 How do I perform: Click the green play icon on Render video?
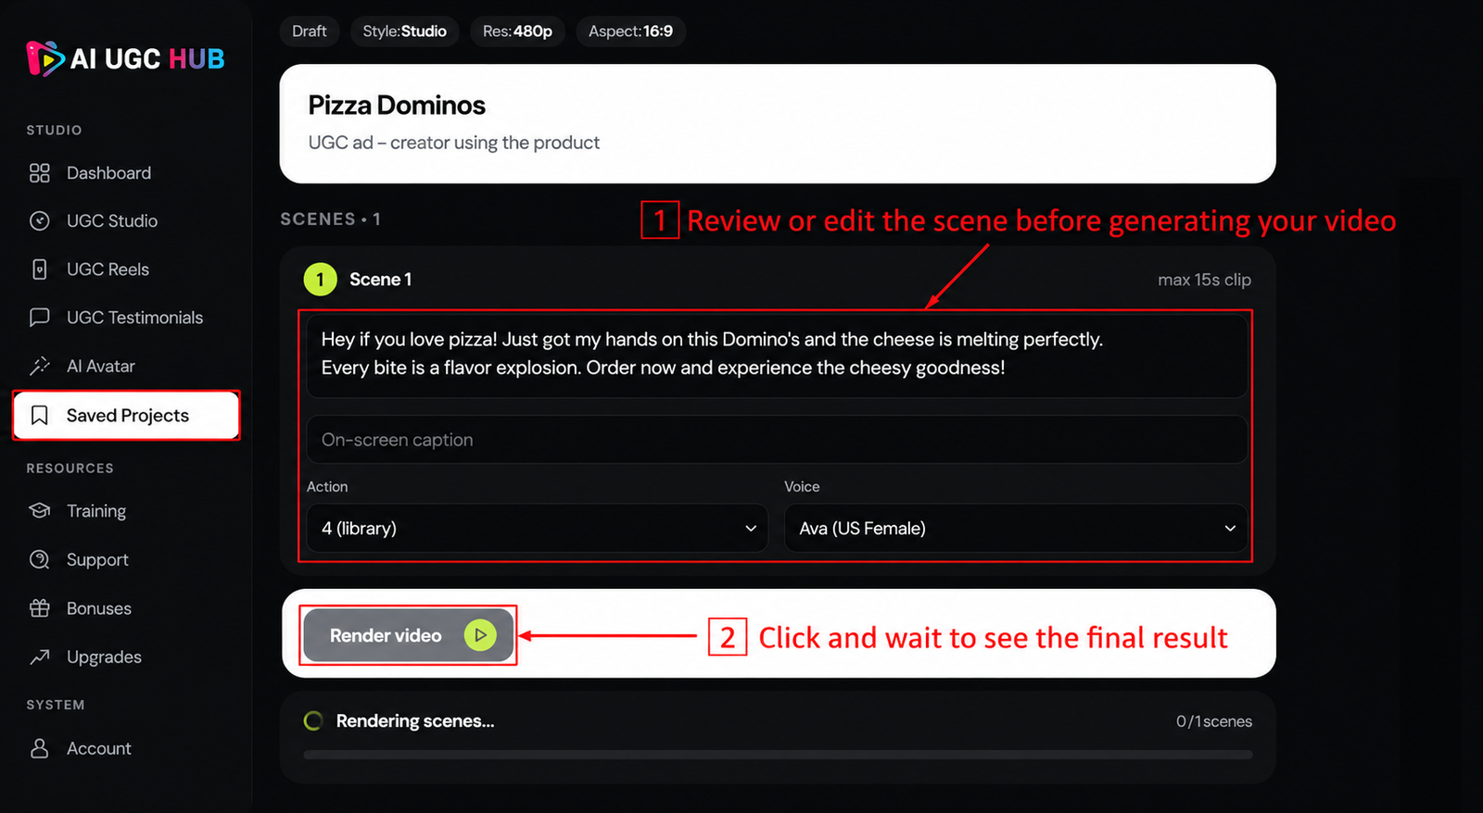(480, 635)
